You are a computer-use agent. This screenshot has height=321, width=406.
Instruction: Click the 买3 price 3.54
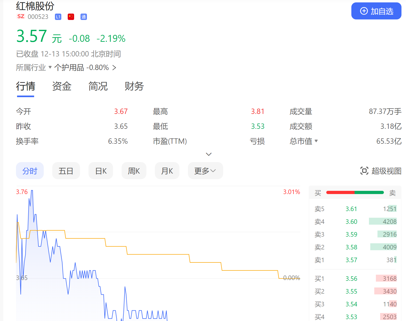[351, 304]
